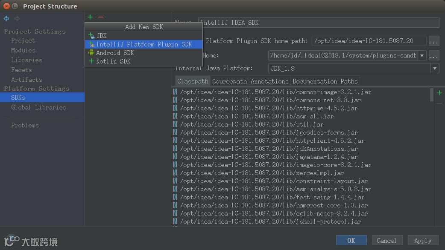Click jar icon of httpclient-4.5.2.jar
Screen dimensions: 445x250
tap(175, 141)
